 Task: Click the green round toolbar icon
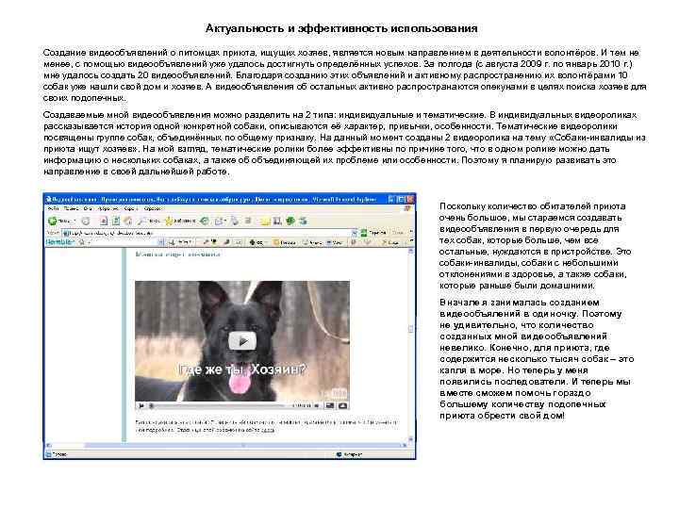(x=290, y=221)
